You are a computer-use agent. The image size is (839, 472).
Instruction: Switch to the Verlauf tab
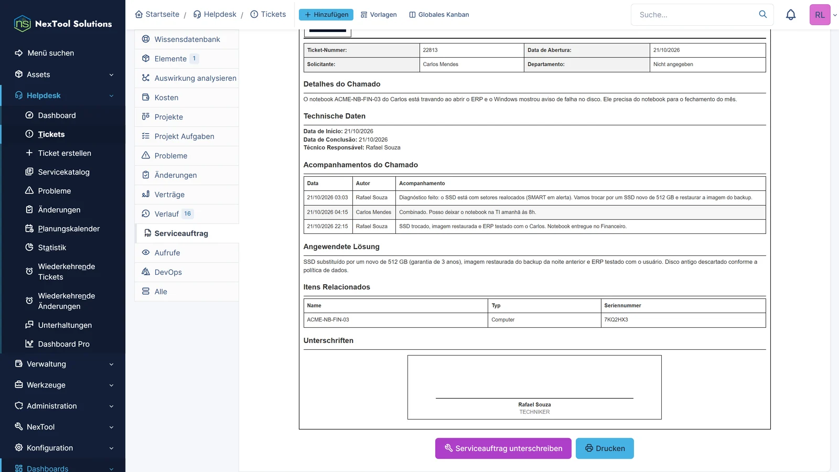coord(187,214)
